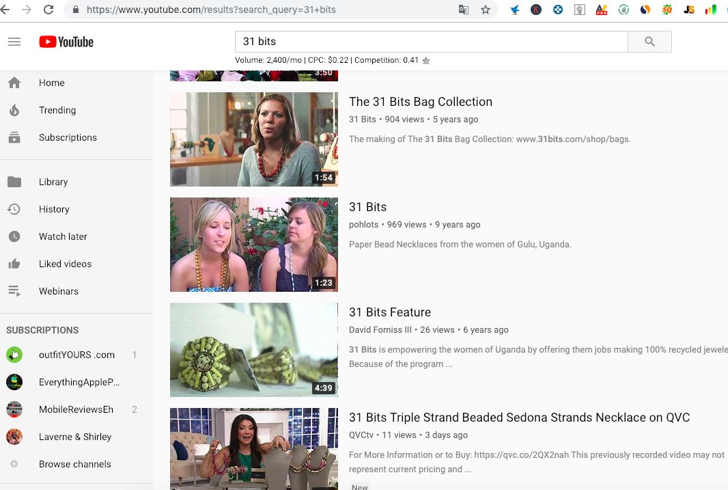The width and height of the screenshot is (728, 490).
Task: Play the 1:23 video thumbnail with two women
Action: [254, 245]
